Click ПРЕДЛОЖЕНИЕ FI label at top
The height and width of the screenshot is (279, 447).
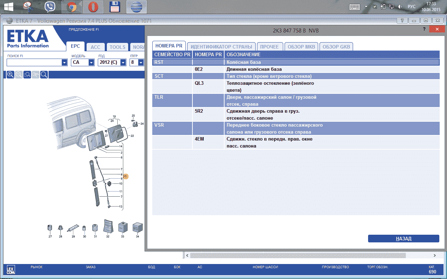pyautogui.click(x=83, y=30)
